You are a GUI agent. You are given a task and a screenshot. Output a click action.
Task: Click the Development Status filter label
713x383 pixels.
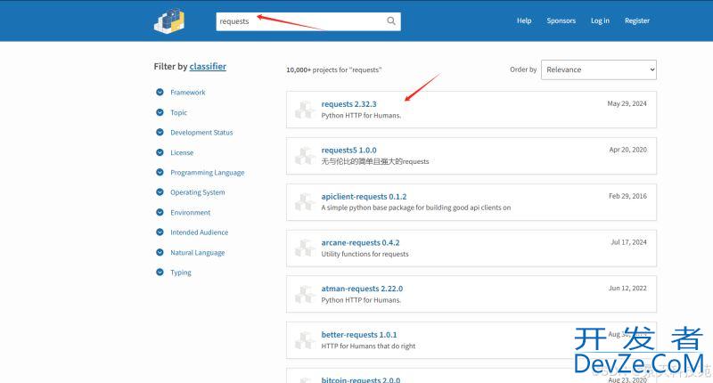[x=201, y=132]
